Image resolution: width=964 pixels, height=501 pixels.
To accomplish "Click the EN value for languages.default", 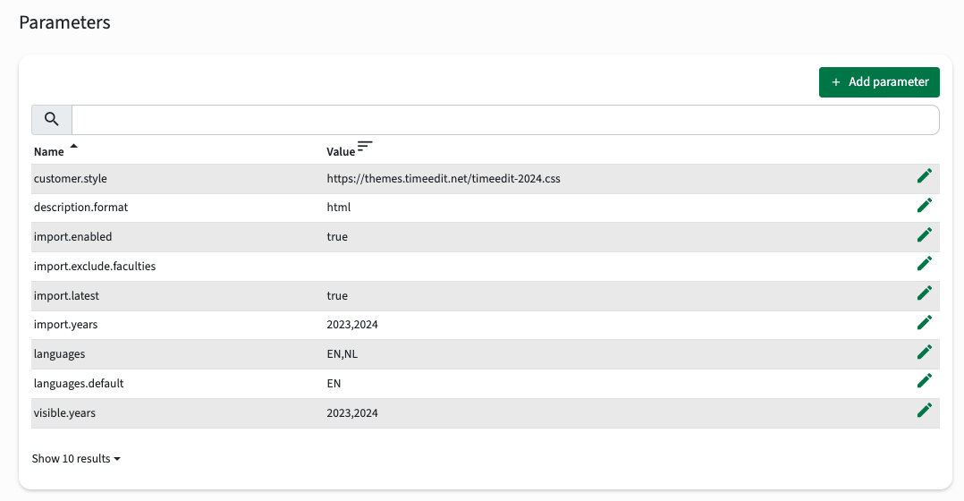I will click(334, 384).
